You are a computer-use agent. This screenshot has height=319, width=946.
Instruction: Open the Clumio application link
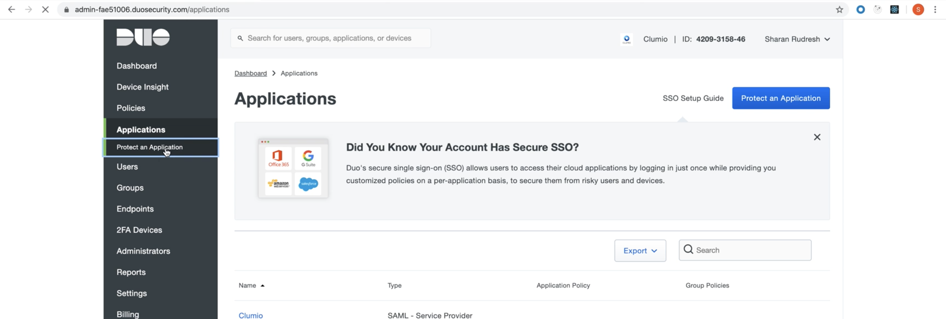point(250,315)
